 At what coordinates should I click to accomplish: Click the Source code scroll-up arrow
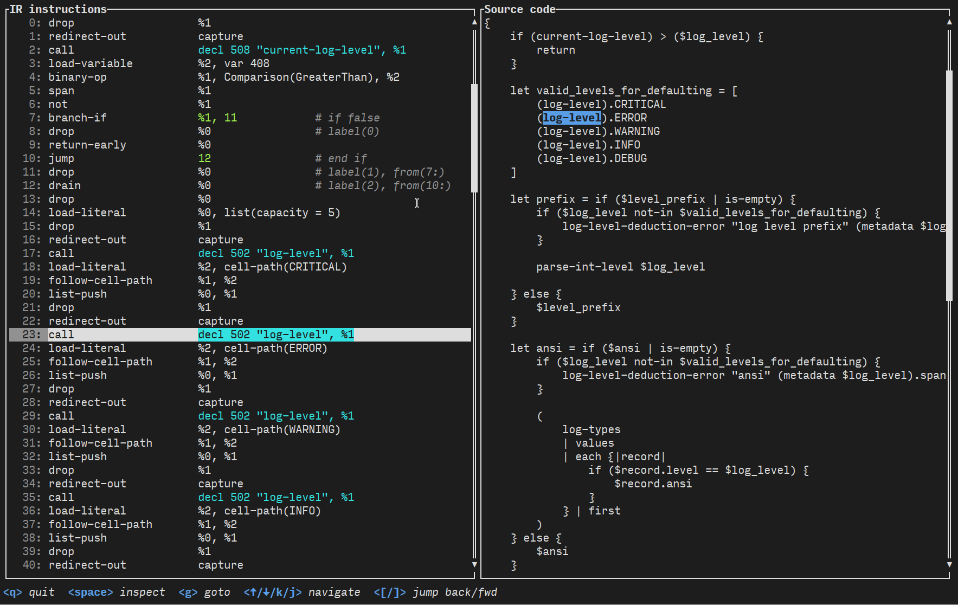[949, 22]
